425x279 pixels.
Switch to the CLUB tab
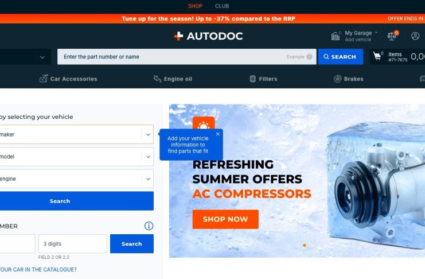222,6
